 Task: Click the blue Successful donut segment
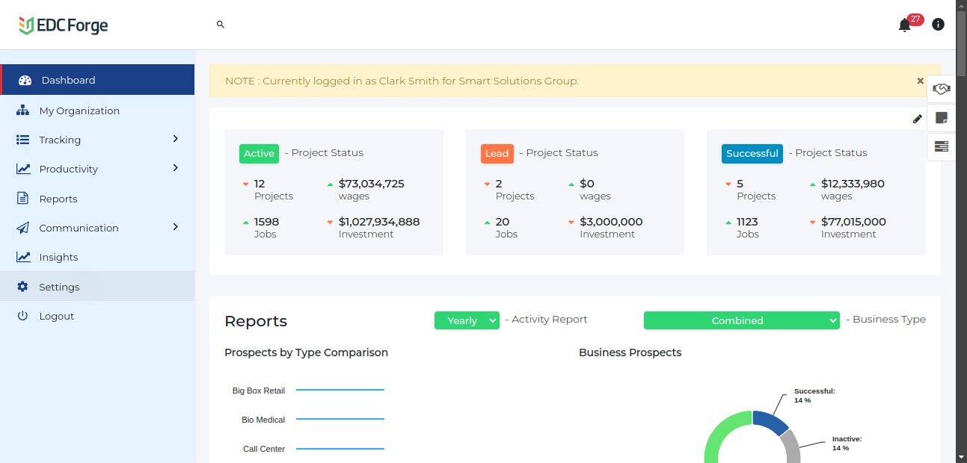(770, 422)
